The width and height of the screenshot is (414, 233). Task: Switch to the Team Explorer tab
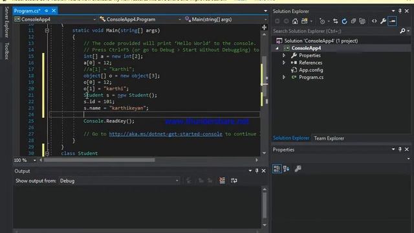(329, 138)
